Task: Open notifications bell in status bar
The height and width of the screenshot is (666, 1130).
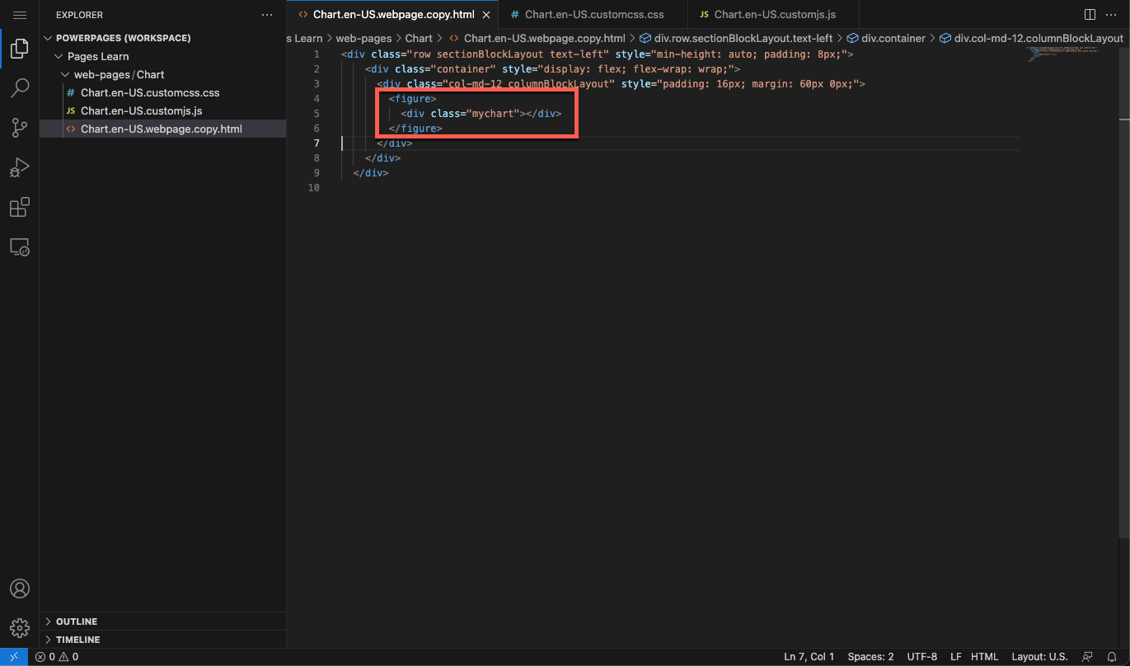Action: tap(1112, 657)
